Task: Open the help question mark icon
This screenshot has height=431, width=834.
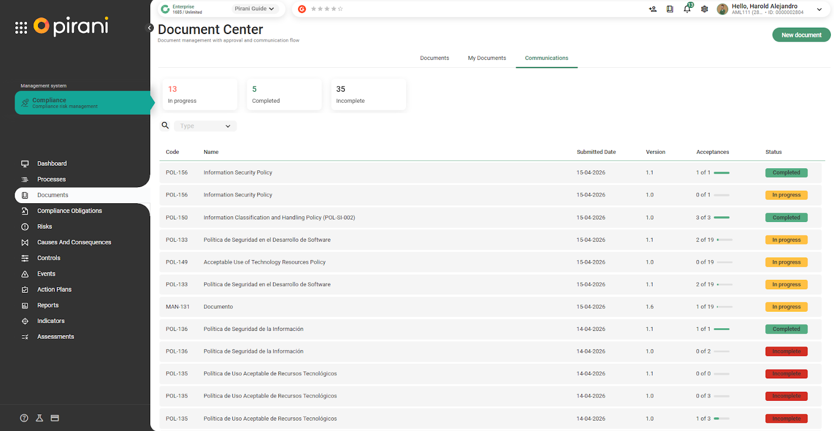Action: coord(24,418)
